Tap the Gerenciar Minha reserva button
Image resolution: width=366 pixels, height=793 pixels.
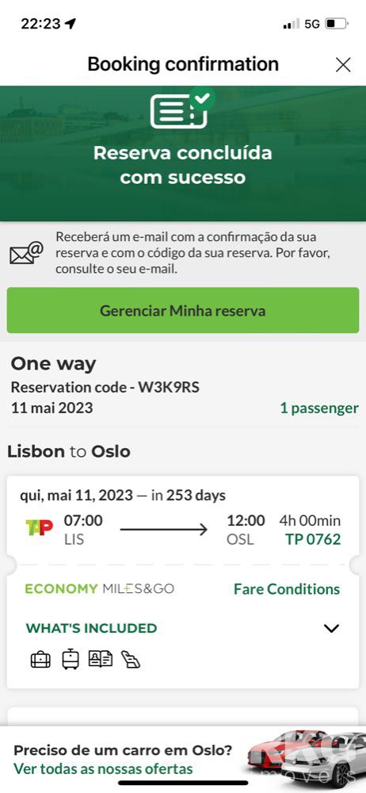pyautogui.click(x=183, y=310)
